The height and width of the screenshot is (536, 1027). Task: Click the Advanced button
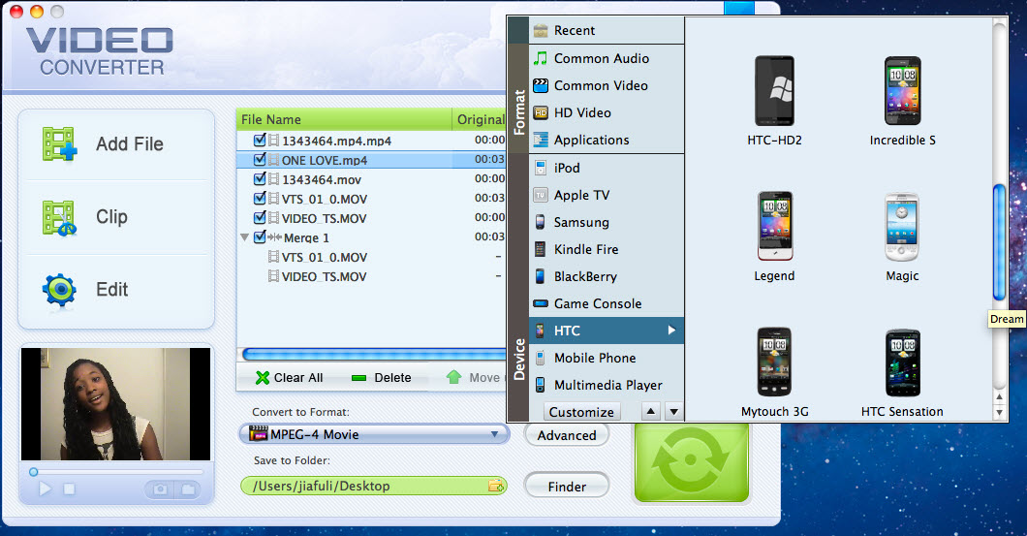point(567,435)
